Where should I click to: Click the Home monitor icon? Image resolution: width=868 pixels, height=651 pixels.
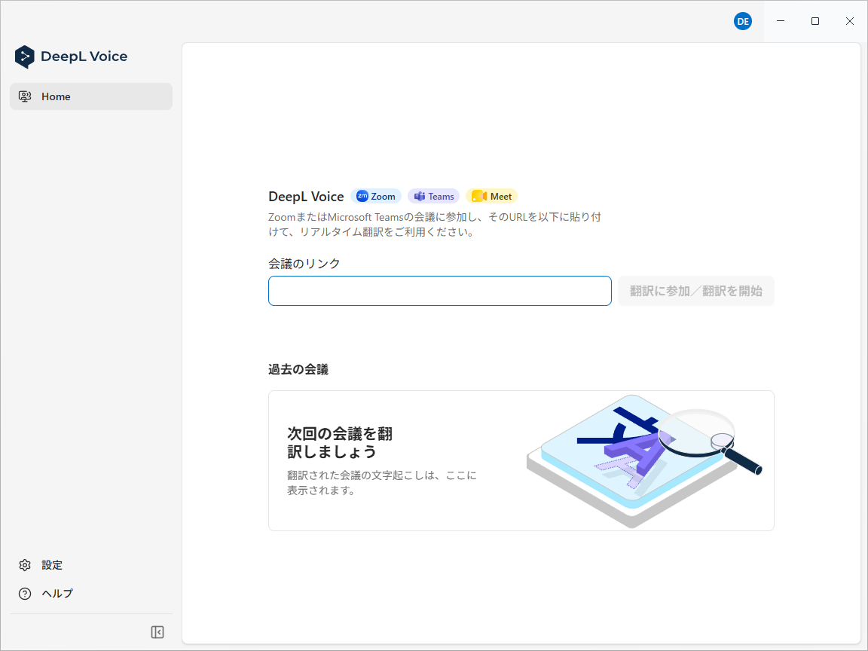tap(25, 96)
